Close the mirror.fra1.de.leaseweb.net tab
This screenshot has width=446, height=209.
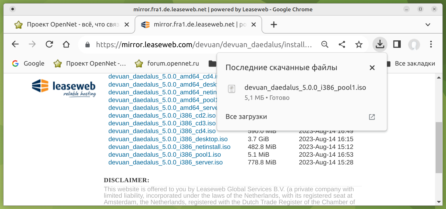(x=254, y=25)
